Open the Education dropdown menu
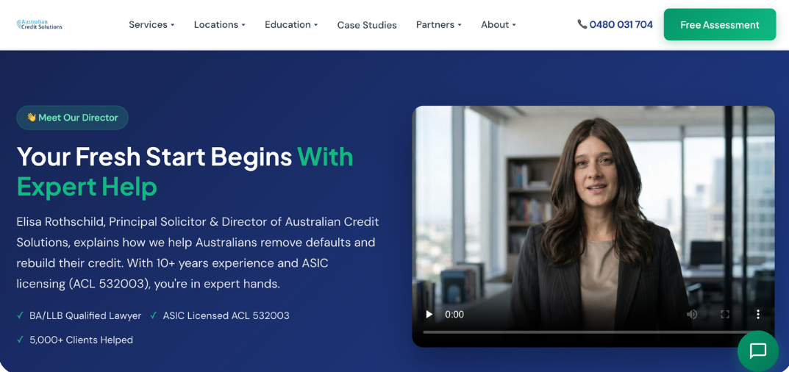 (x=291, y=25)
